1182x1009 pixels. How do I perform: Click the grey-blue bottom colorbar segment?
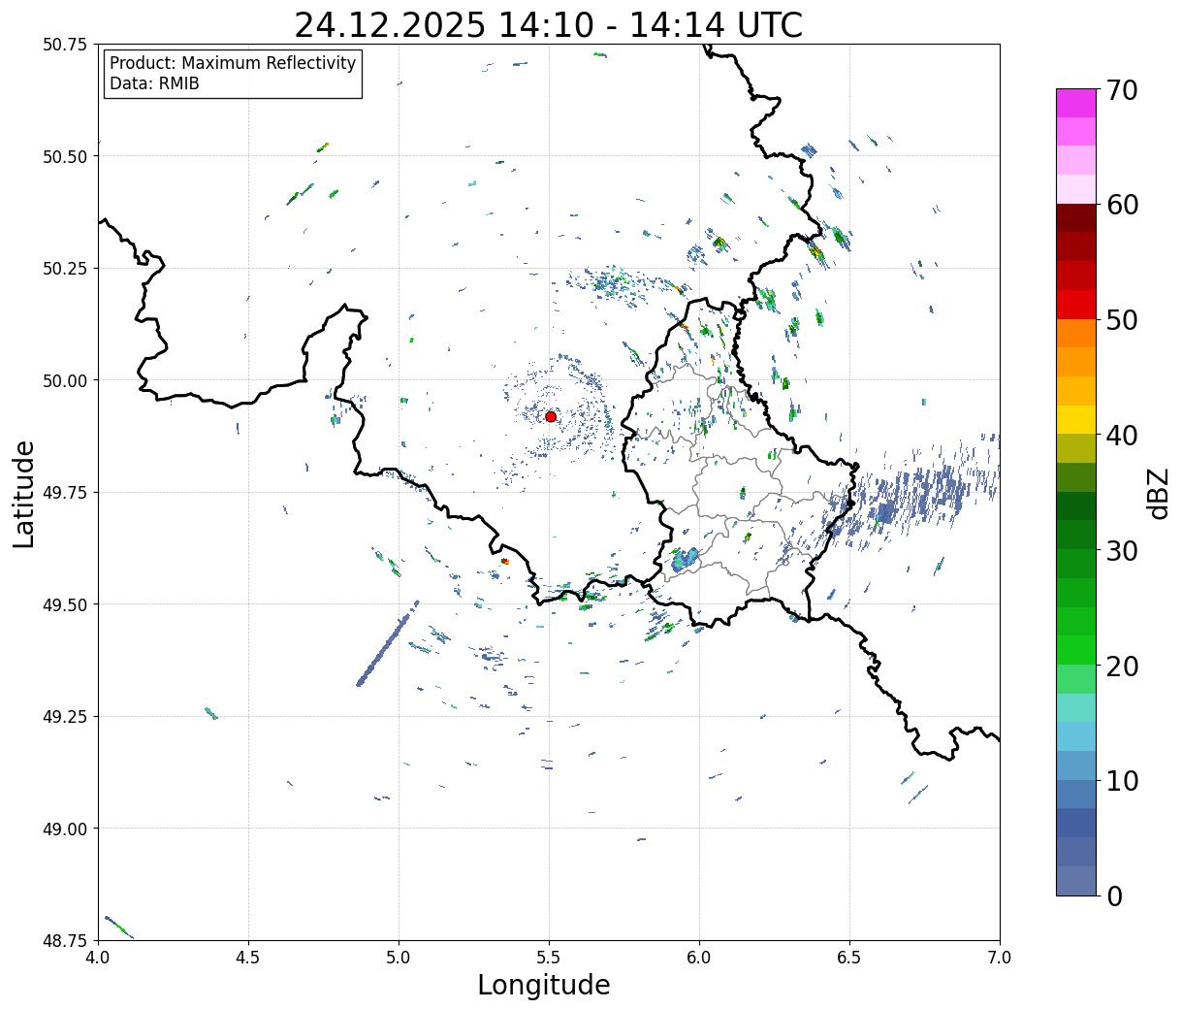[x=1076, y=880]
